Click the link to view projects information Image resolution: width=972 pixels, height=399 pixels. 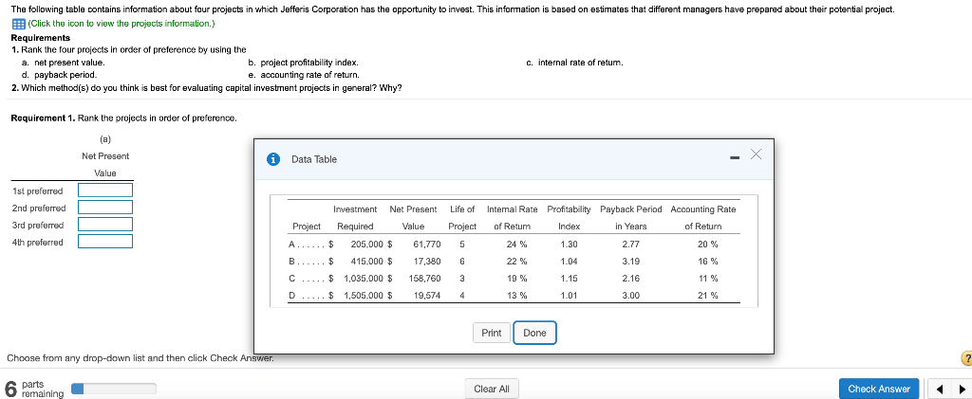point(121,24)
